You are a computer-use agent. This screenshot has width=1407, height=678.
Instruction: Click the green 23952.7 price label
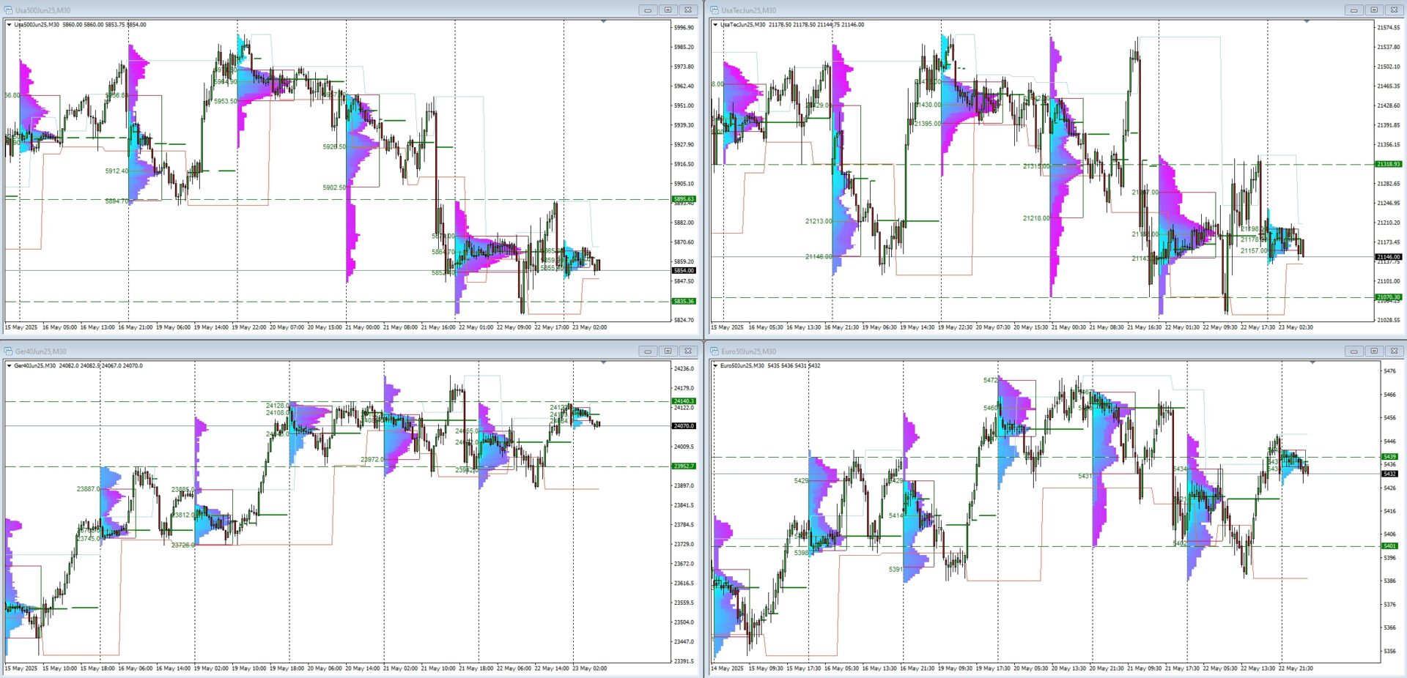[x=684, y=466]
